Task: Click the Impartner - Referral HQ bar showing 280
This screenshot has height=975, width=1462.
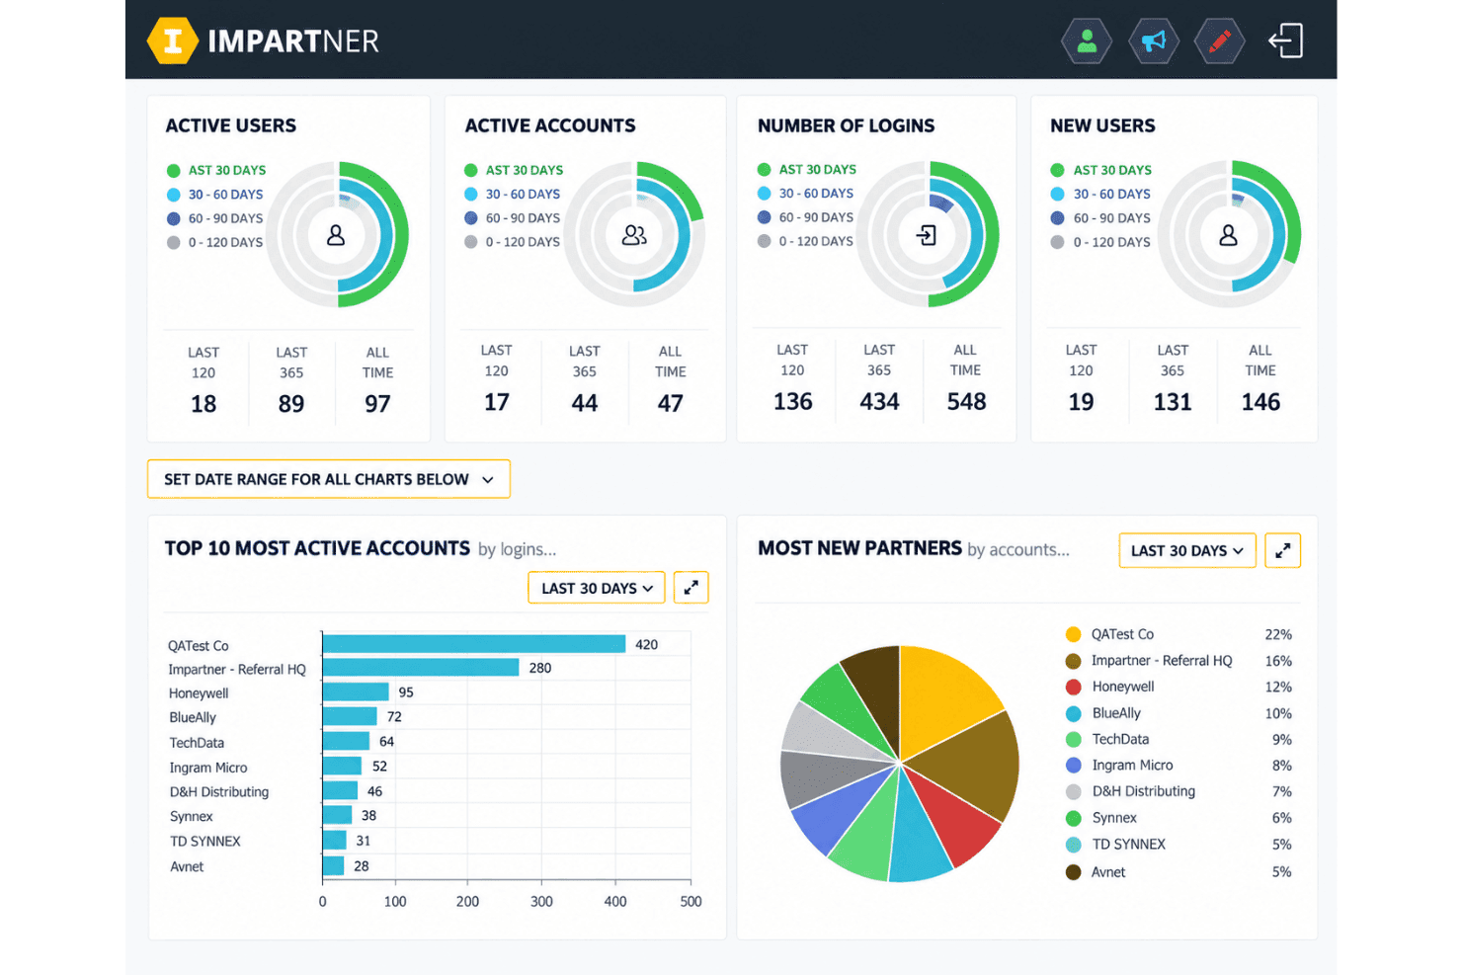Action: coord(421,668)
